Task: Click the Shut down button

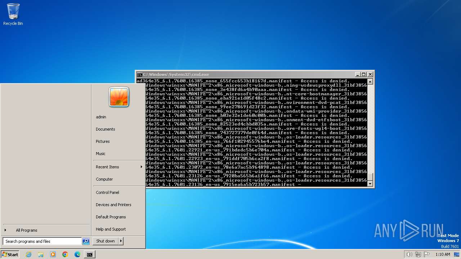Action: click(106, 241)
